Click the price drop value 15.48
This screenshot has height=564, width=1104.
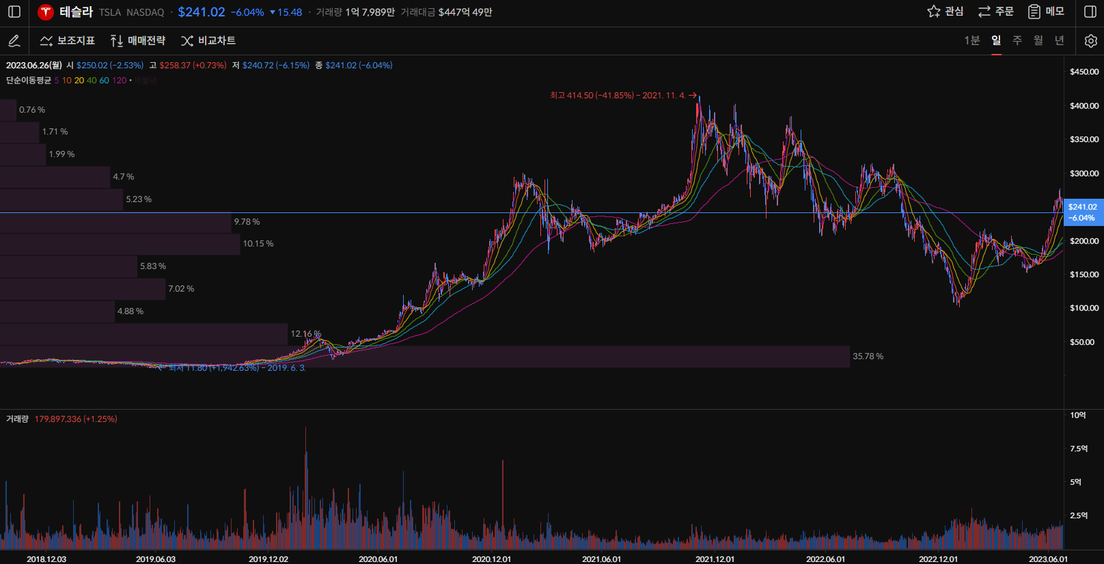click(x=286, y=12)
